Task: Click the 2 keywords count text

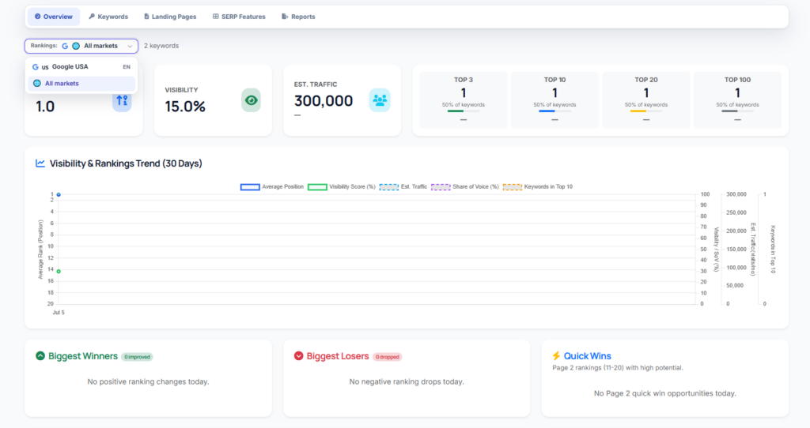Action: pyautogui.click(x=161, y=46)
